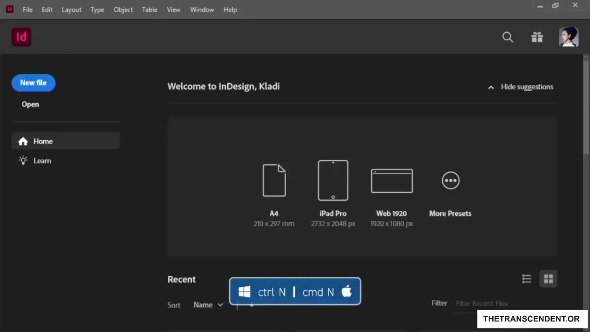This screenshot has height=332, width=590.
Task: Open the user profile avatar
Action: click(569, 37)
